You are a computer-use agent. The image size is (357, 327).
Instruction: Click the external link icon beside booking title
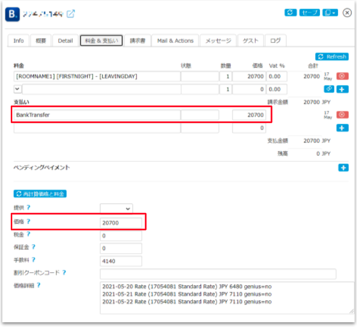(x=70, y=14)
